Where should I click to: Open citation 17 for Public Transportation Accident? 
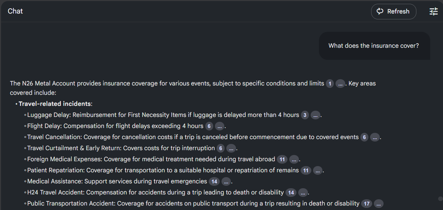(367, 204)
